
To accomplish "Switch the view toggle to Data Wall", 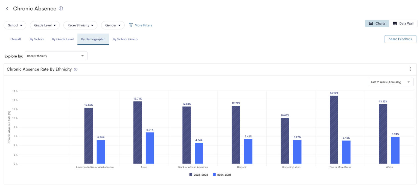I will (x=404, y=23).
